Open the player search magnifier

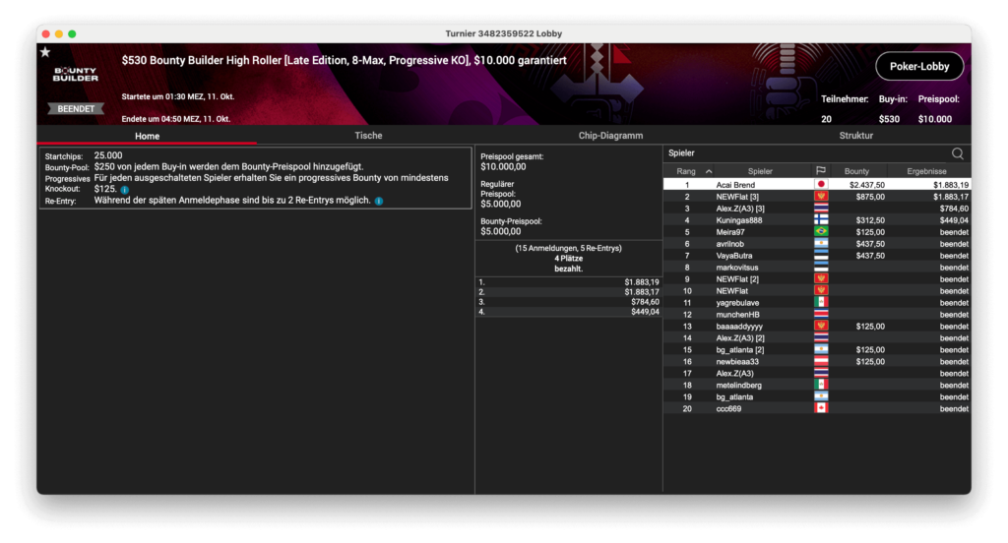coord(957,153)
